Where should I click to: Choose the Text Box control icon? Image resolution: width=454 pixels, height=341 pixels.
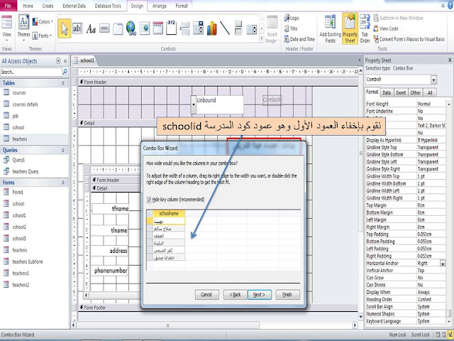[x=77, y=28]
